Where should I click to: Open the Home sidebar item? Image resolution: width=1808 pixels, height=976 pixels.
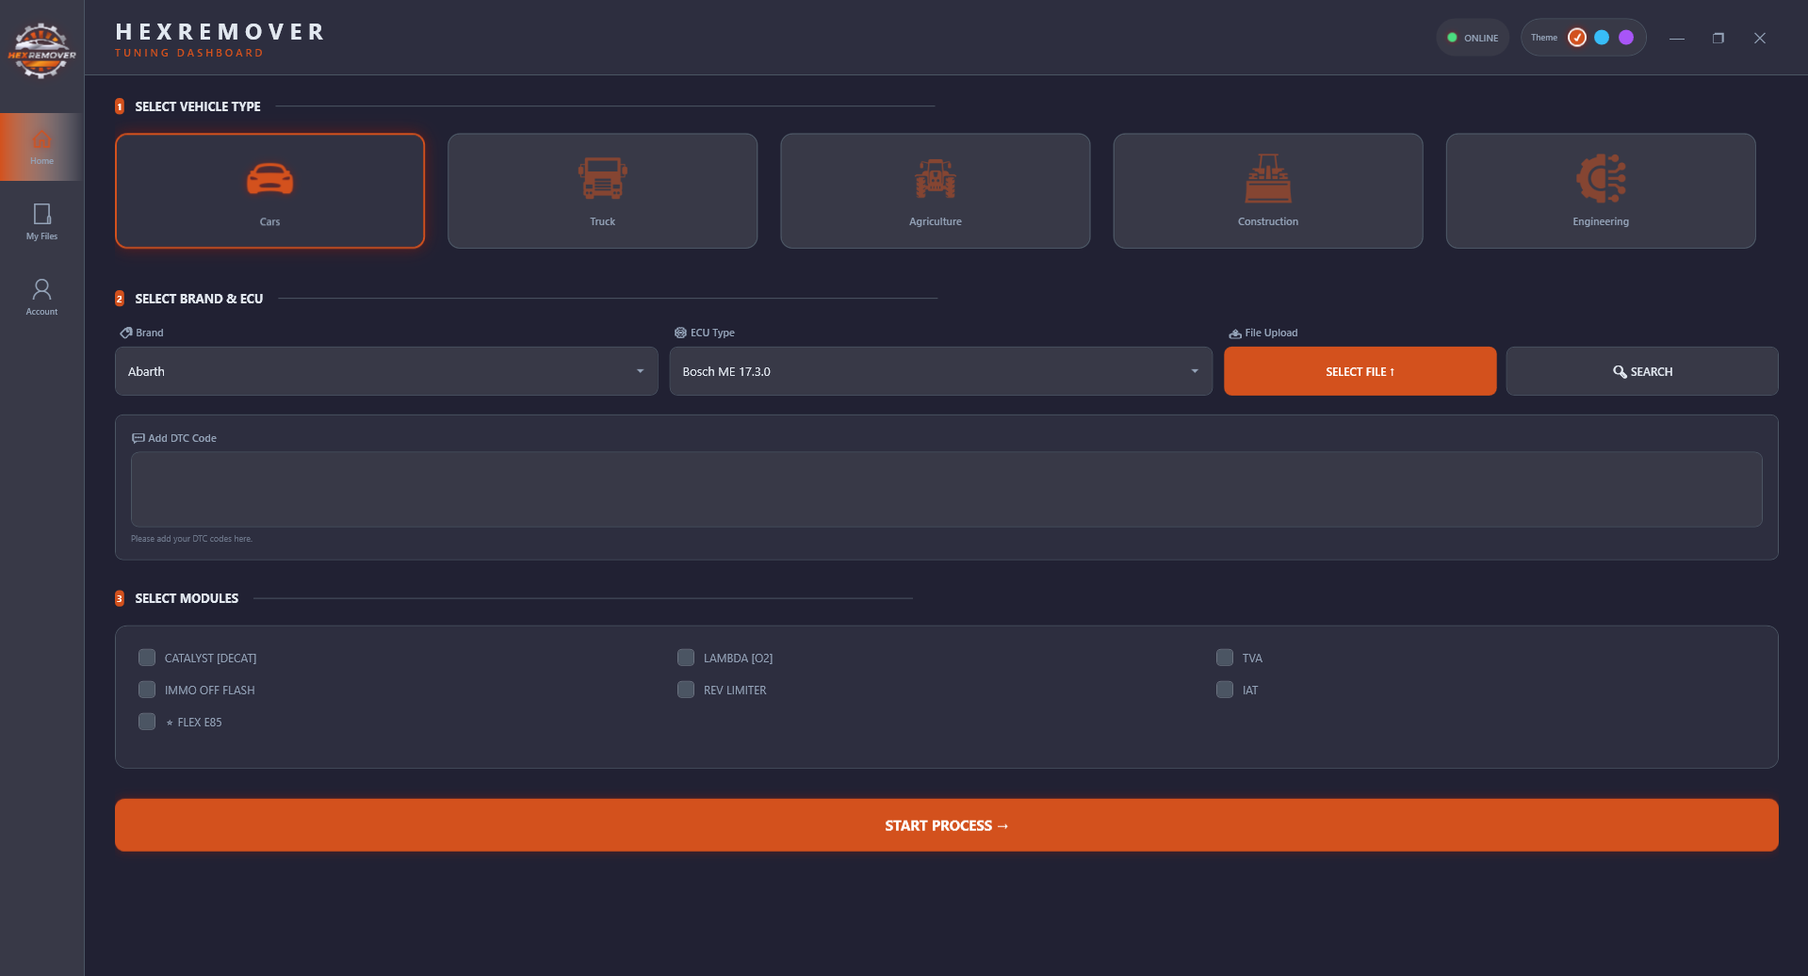point(41,147)
